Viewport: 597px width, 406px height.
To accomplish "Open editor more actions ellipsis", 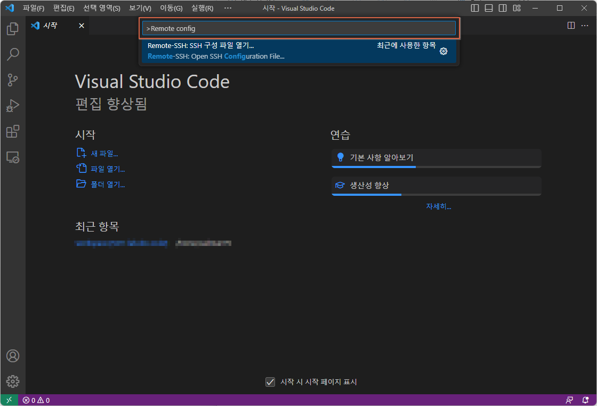I will (x=585, y=26).
